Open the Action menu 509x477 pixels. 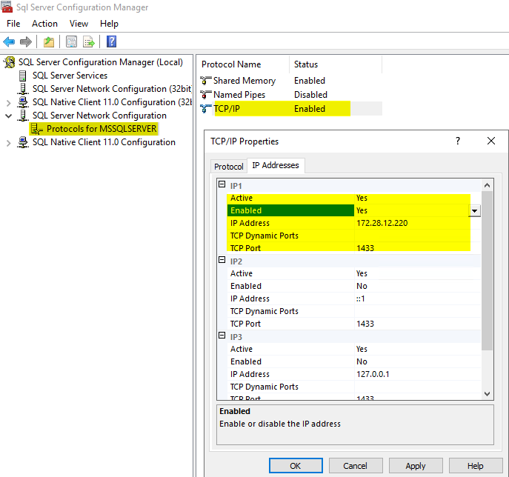pyautogui.click(x=44, y=24)
